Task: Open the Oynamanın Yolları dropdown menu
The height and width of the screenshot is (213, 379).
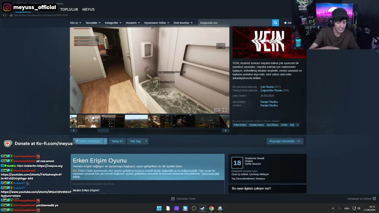Action: (x=157, y=23)
